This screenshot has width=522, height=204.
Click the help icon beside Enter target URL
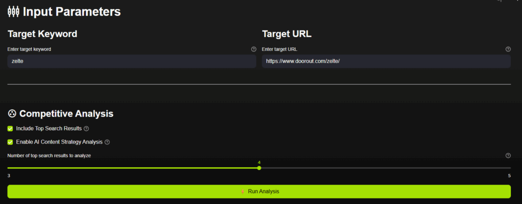(x=508, y=49)
